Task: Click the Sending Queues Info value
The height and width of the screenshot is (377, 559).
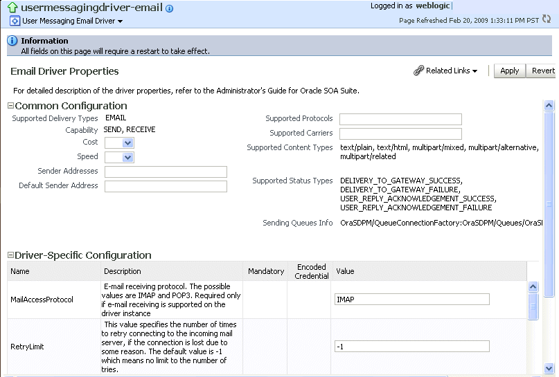Action: coord(441,223)
